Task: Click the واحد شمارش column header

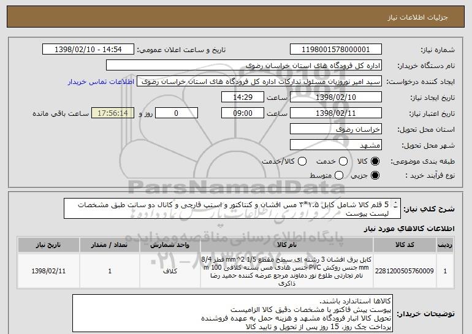Action: pos(170,245)
